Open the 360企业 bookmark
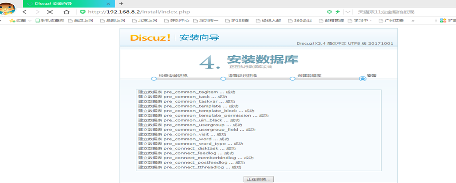Image resolution: width=456 pixels, height=183 pixels. point(300,20)
